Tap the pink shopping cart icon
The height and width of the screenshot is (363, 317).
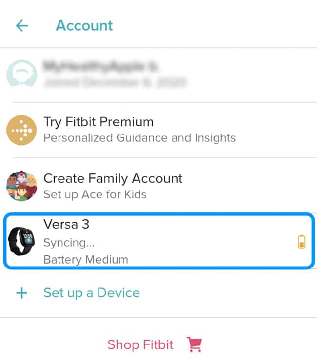[194, 345]
